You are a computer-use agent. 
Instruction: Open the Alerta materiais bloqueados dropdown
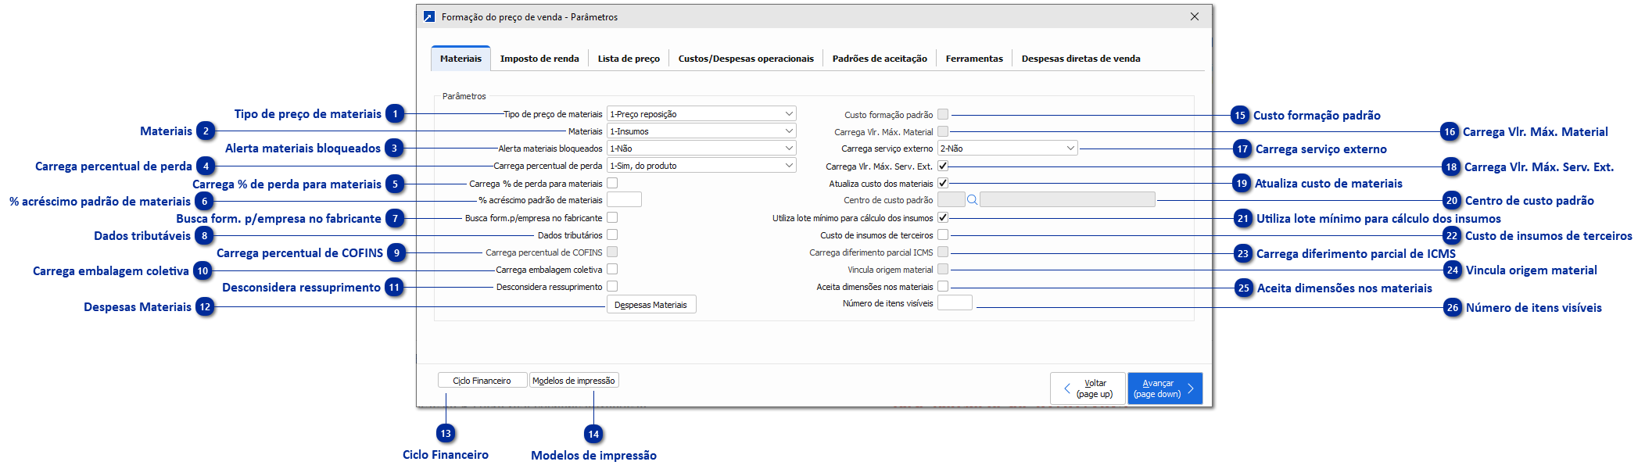701,149
